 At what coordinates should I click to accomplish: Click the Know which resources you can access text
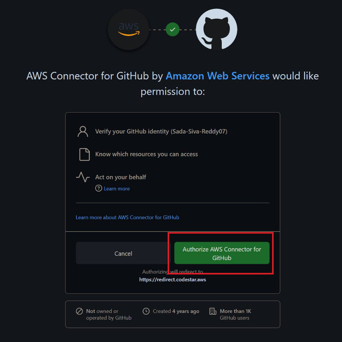[x=147, y=154]
